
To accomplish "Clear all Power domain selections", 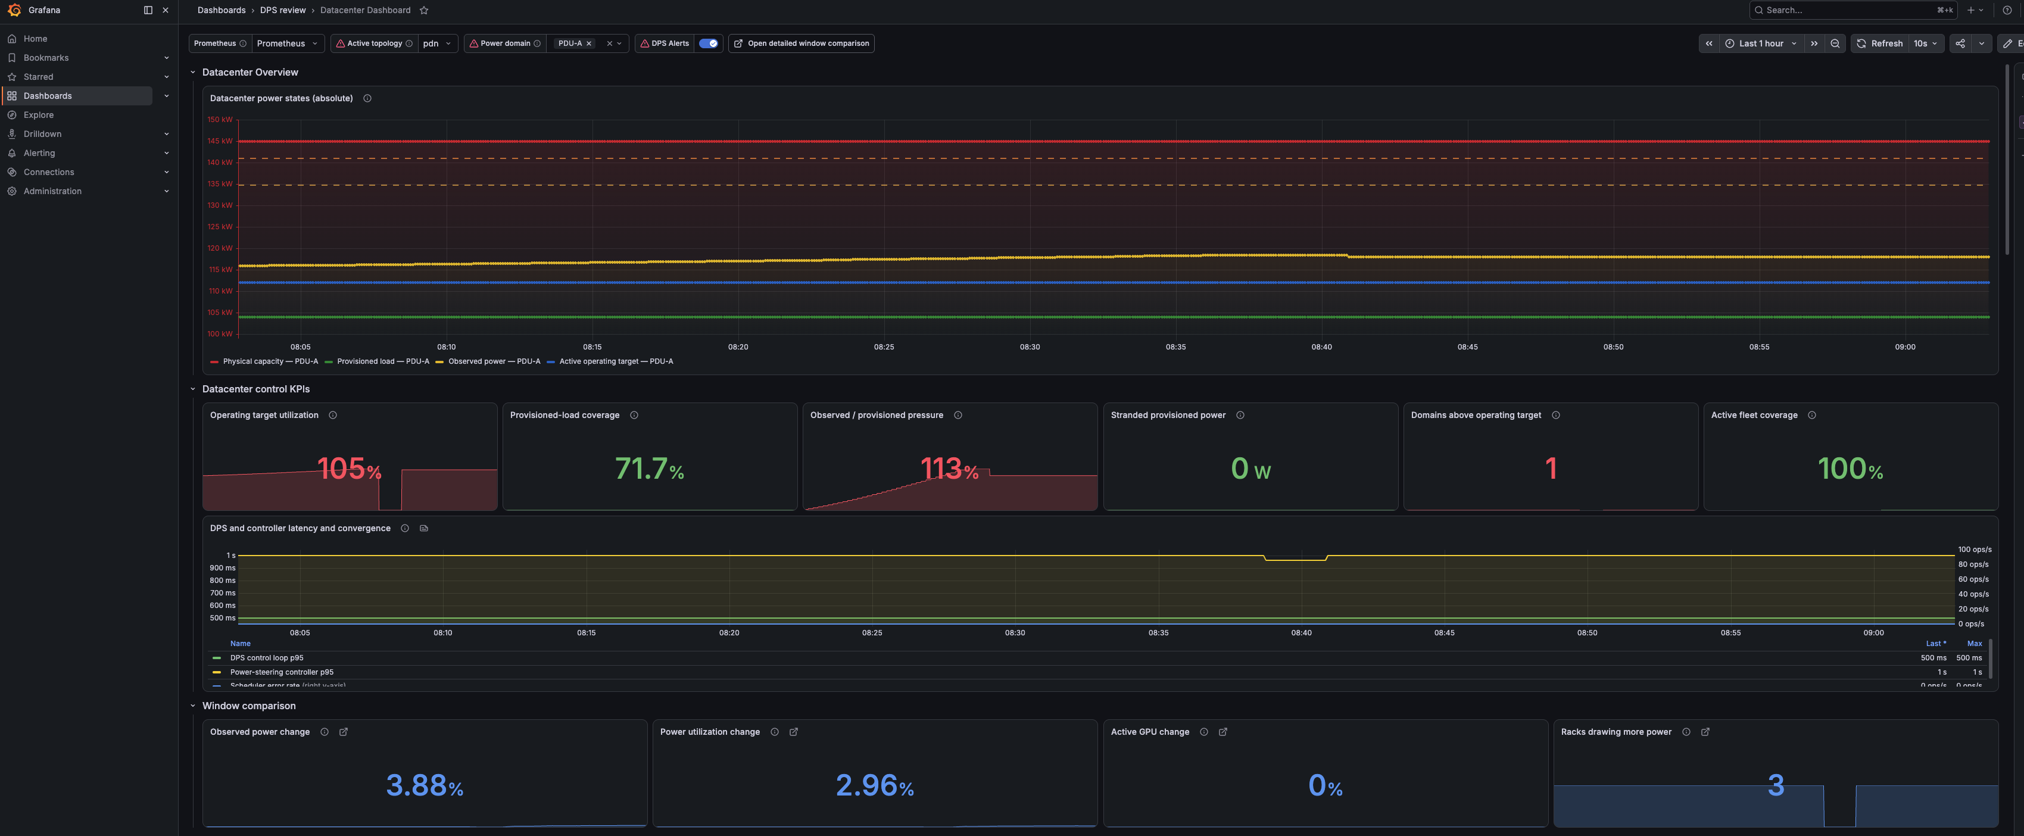I will 609,43.
